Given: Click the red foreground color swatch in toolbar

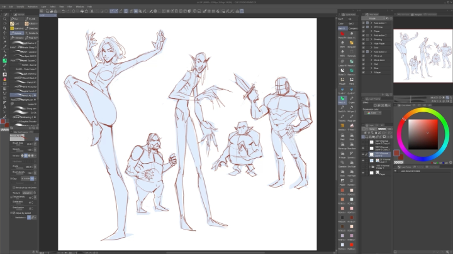Looking at the screenshot, I should pyautogui.click(x=4, y=120).
